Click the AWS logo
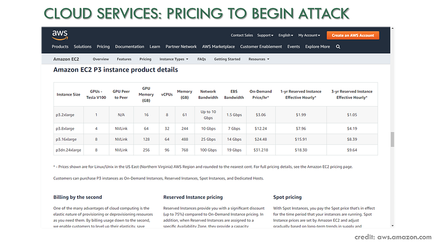This screenshot has height=244, width=435. [60, 35]
